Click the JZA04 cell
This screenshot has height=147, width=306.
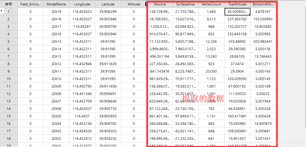(56, 124)
